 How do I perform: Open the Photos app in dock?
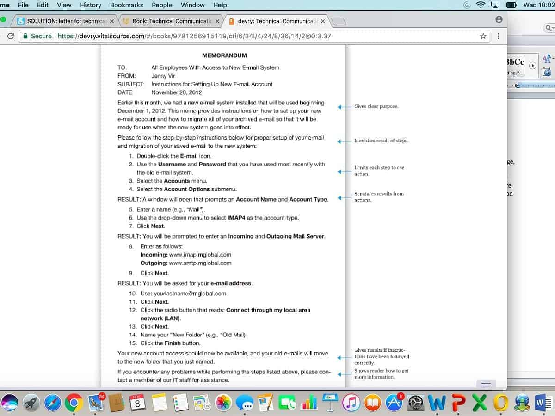[223, 403]
